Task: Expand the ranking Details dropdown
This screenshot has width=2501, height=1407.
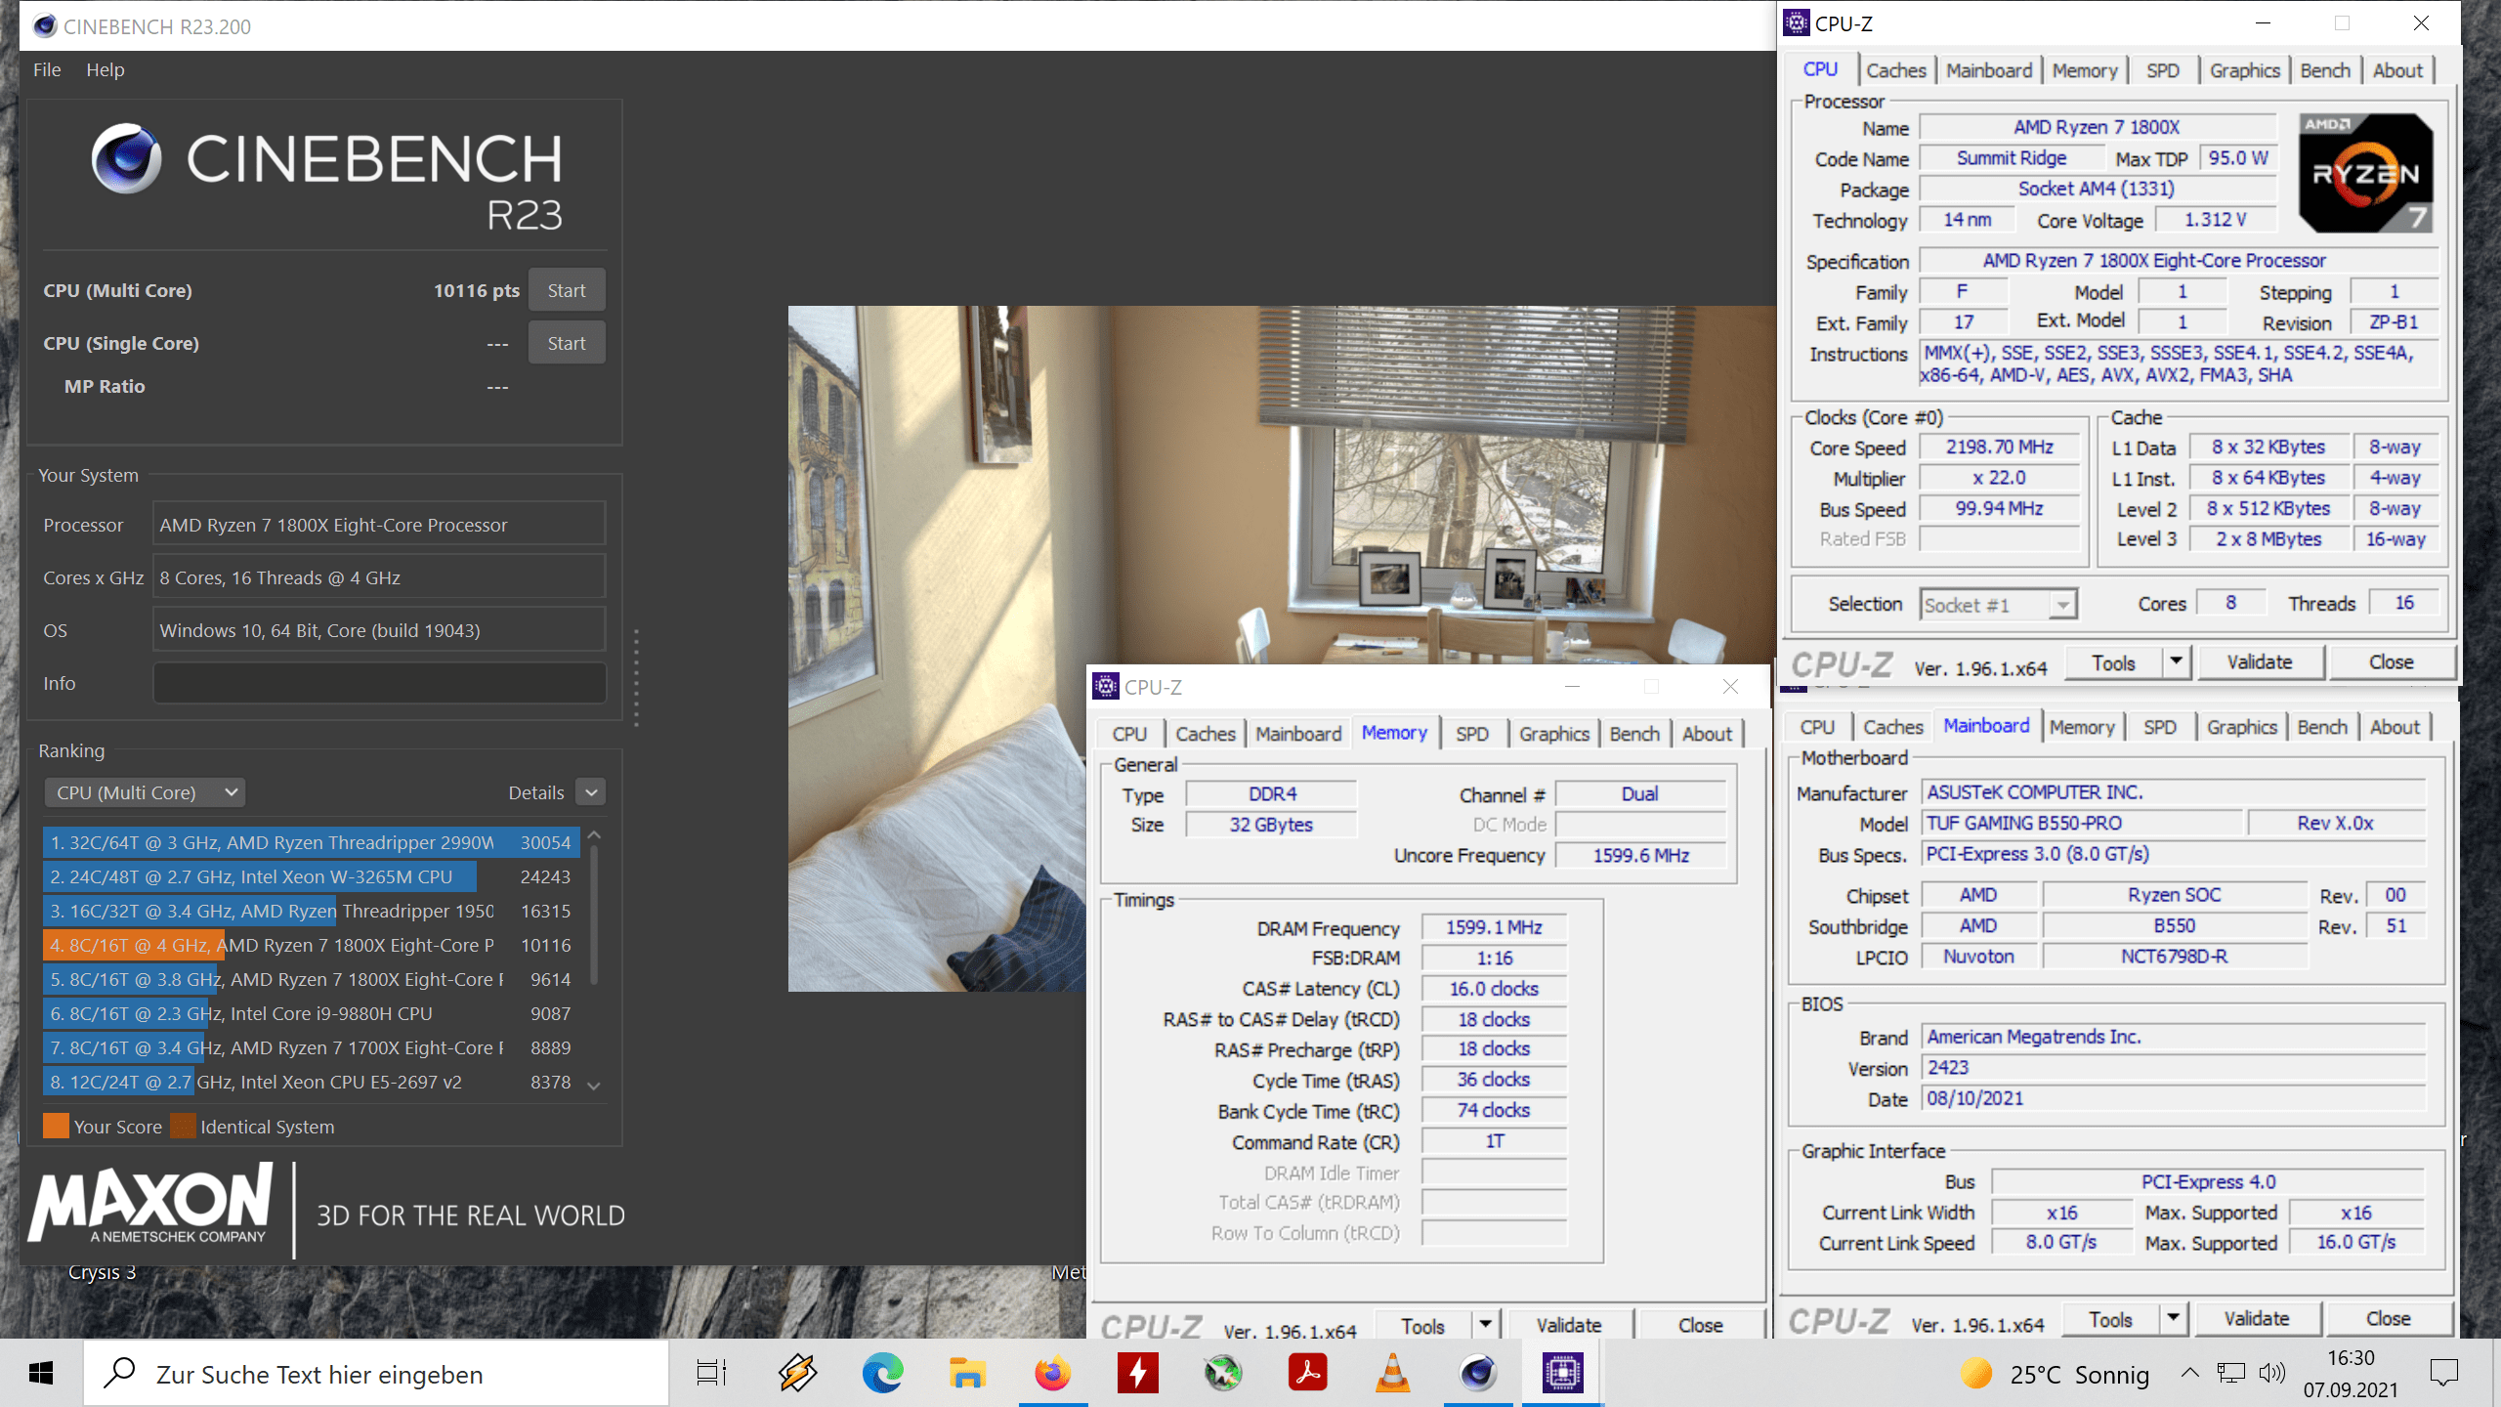Action: 591,792
